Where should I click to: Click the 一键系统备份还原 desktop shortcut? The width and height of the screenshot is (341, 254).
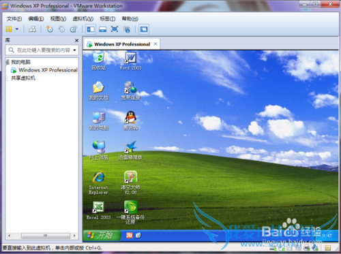coord(130,212)
